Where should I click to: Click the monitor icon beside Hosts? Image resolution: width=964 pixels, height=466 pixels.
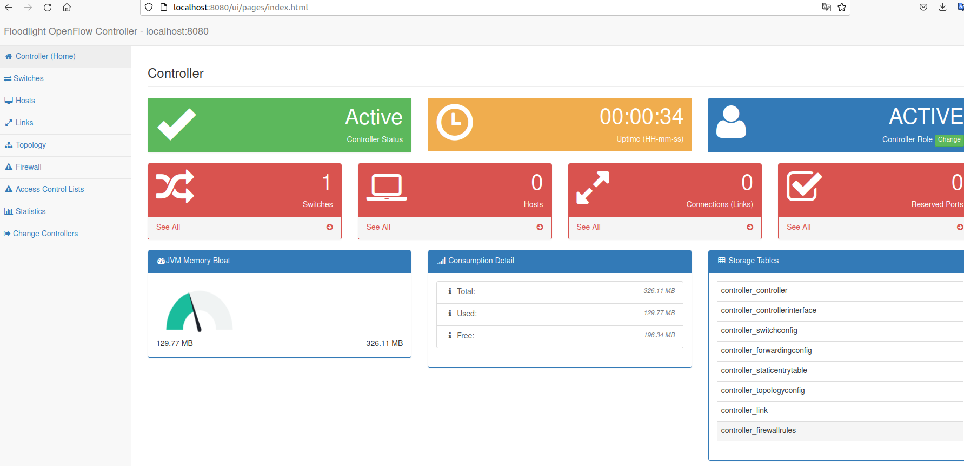pyautogui.click(x=9, y=101)
